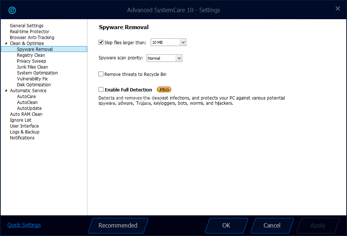Select Clean & Optimize category
This screenshot has width=347, height=236.
(x=27, y=43)
